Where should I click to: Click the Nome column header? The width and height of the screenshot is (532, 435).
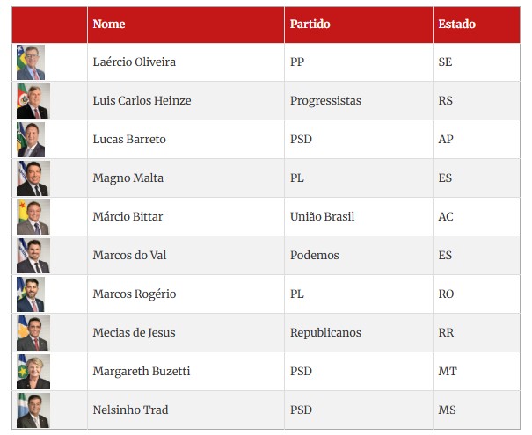tap(109, 24)
